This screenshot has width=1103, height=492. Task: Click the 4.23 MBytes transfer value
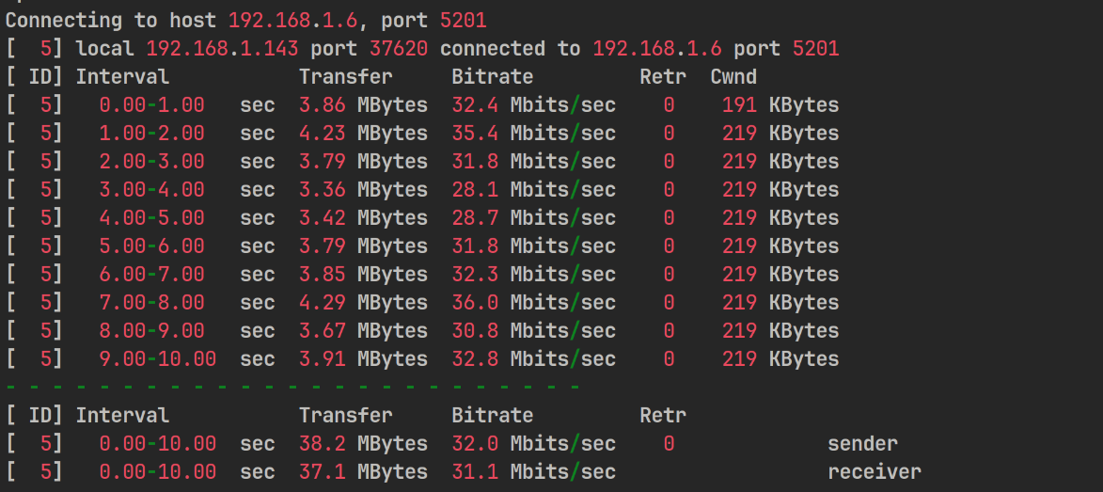point(363,133)
